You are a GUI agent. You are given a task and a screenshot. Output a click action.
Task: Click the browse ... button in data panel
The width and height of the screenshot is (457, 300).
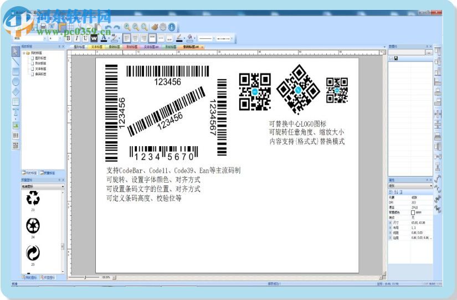pos(429,53)
